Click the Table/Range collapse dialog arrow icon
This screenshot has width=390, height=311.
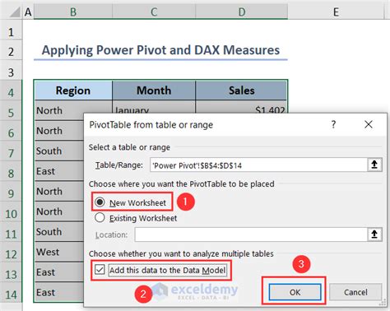[374, 165]
